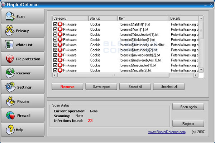Uncheck the forensic@fortunecity.us.intellitxt checkbox
The width and height of the screenshot is (215, 143).
click(56, 45)
